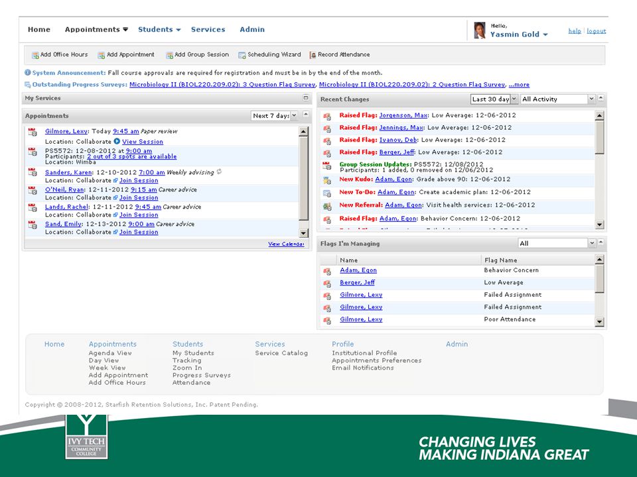Image resolution: width=637 pixels, height=477 pixels.
Task: Click Join Session for Sanders, Karen
Action: coord(139,180)
